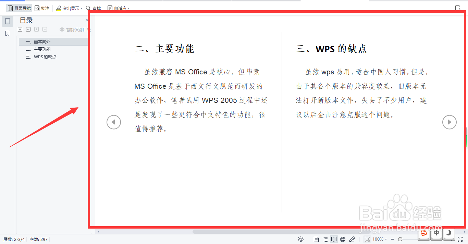Click the collapse-all up chevron in 目录 panel
Screen dimensions: 468x244
click(x=28, y=29)
